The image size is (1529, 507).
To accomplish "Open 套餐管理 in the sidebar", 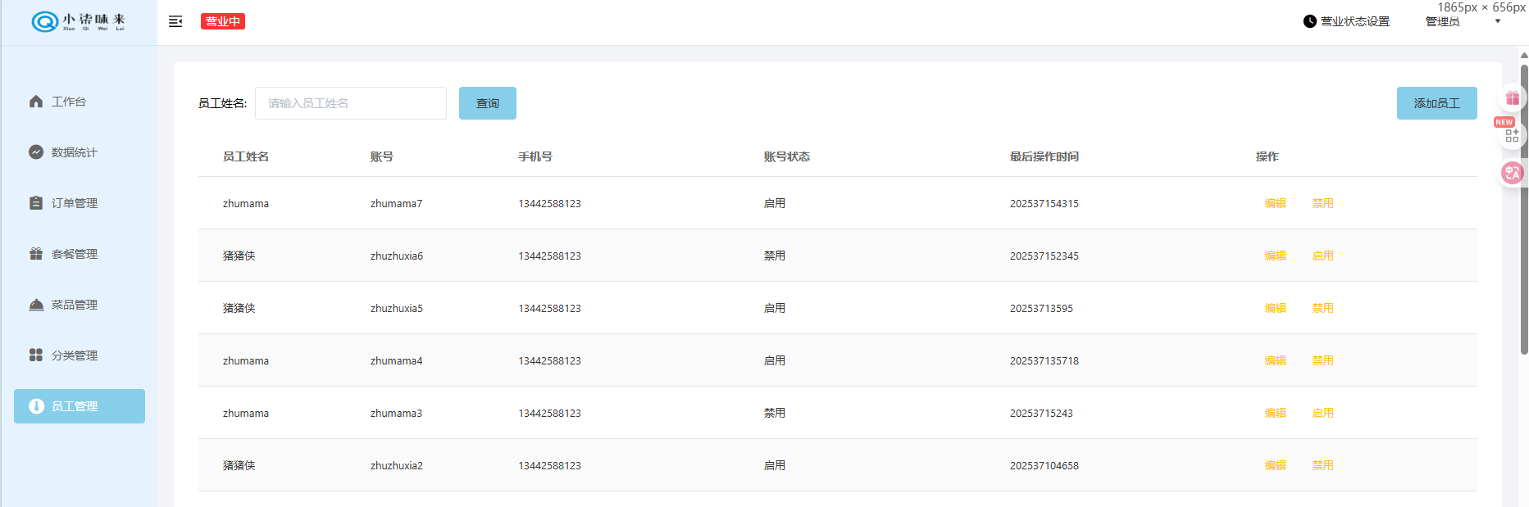I will tap(75, 254).
